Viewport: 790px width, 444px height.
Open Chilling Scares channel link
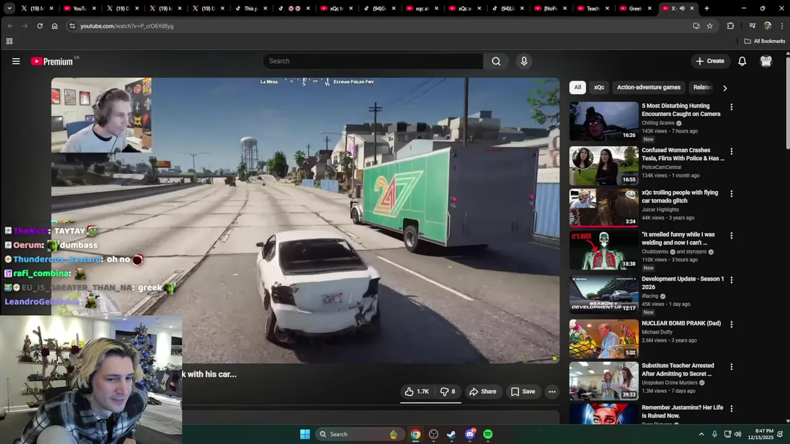pyautogui.click(x=658, y=123)
